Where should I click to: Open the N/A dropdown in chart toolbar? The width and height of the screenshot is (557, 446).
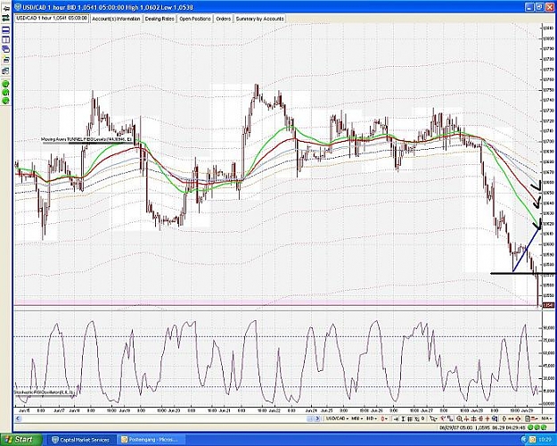(546, 418)
